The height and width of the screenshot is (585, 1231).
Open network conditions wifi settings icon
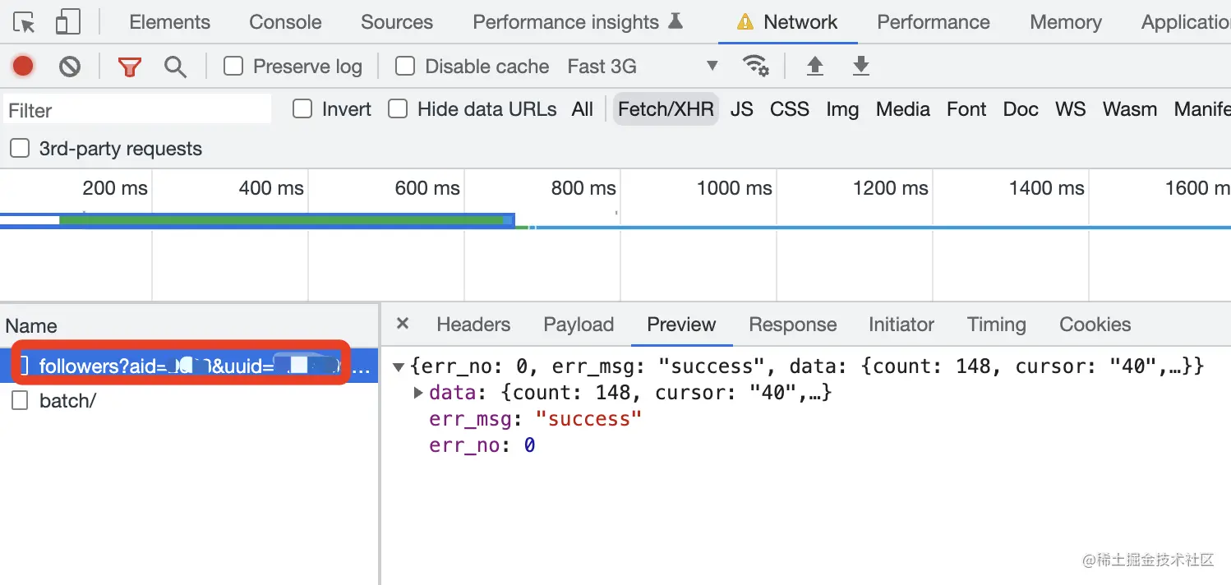[755, 66]
